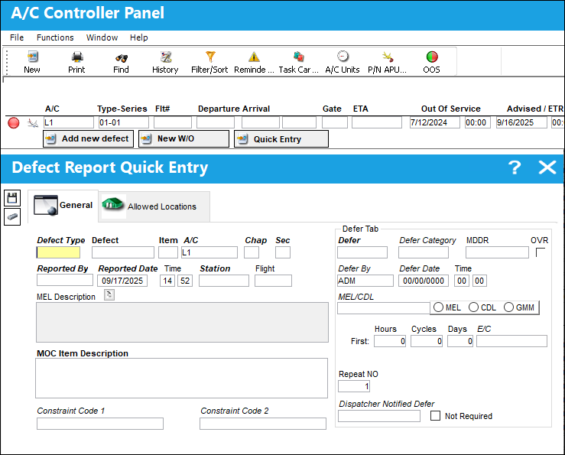
Task: Click the Quick Entry button
Action: (281, 139)
